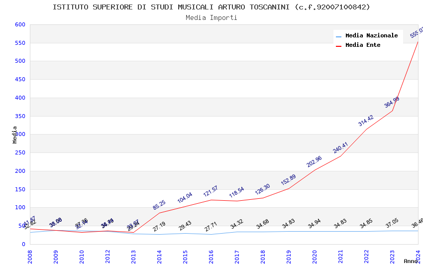Click the 240.41 data label for 2021

(340, 147)
